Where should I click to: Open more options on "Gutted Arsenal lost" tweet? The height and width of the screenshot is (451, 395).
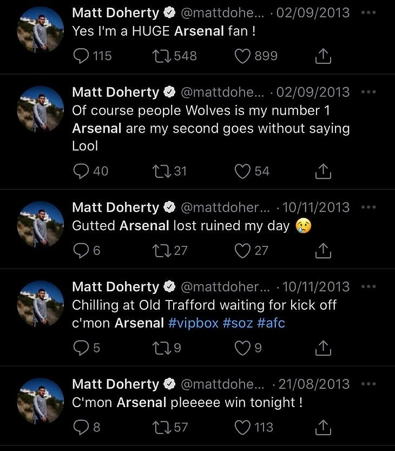[x=368, y=207]
